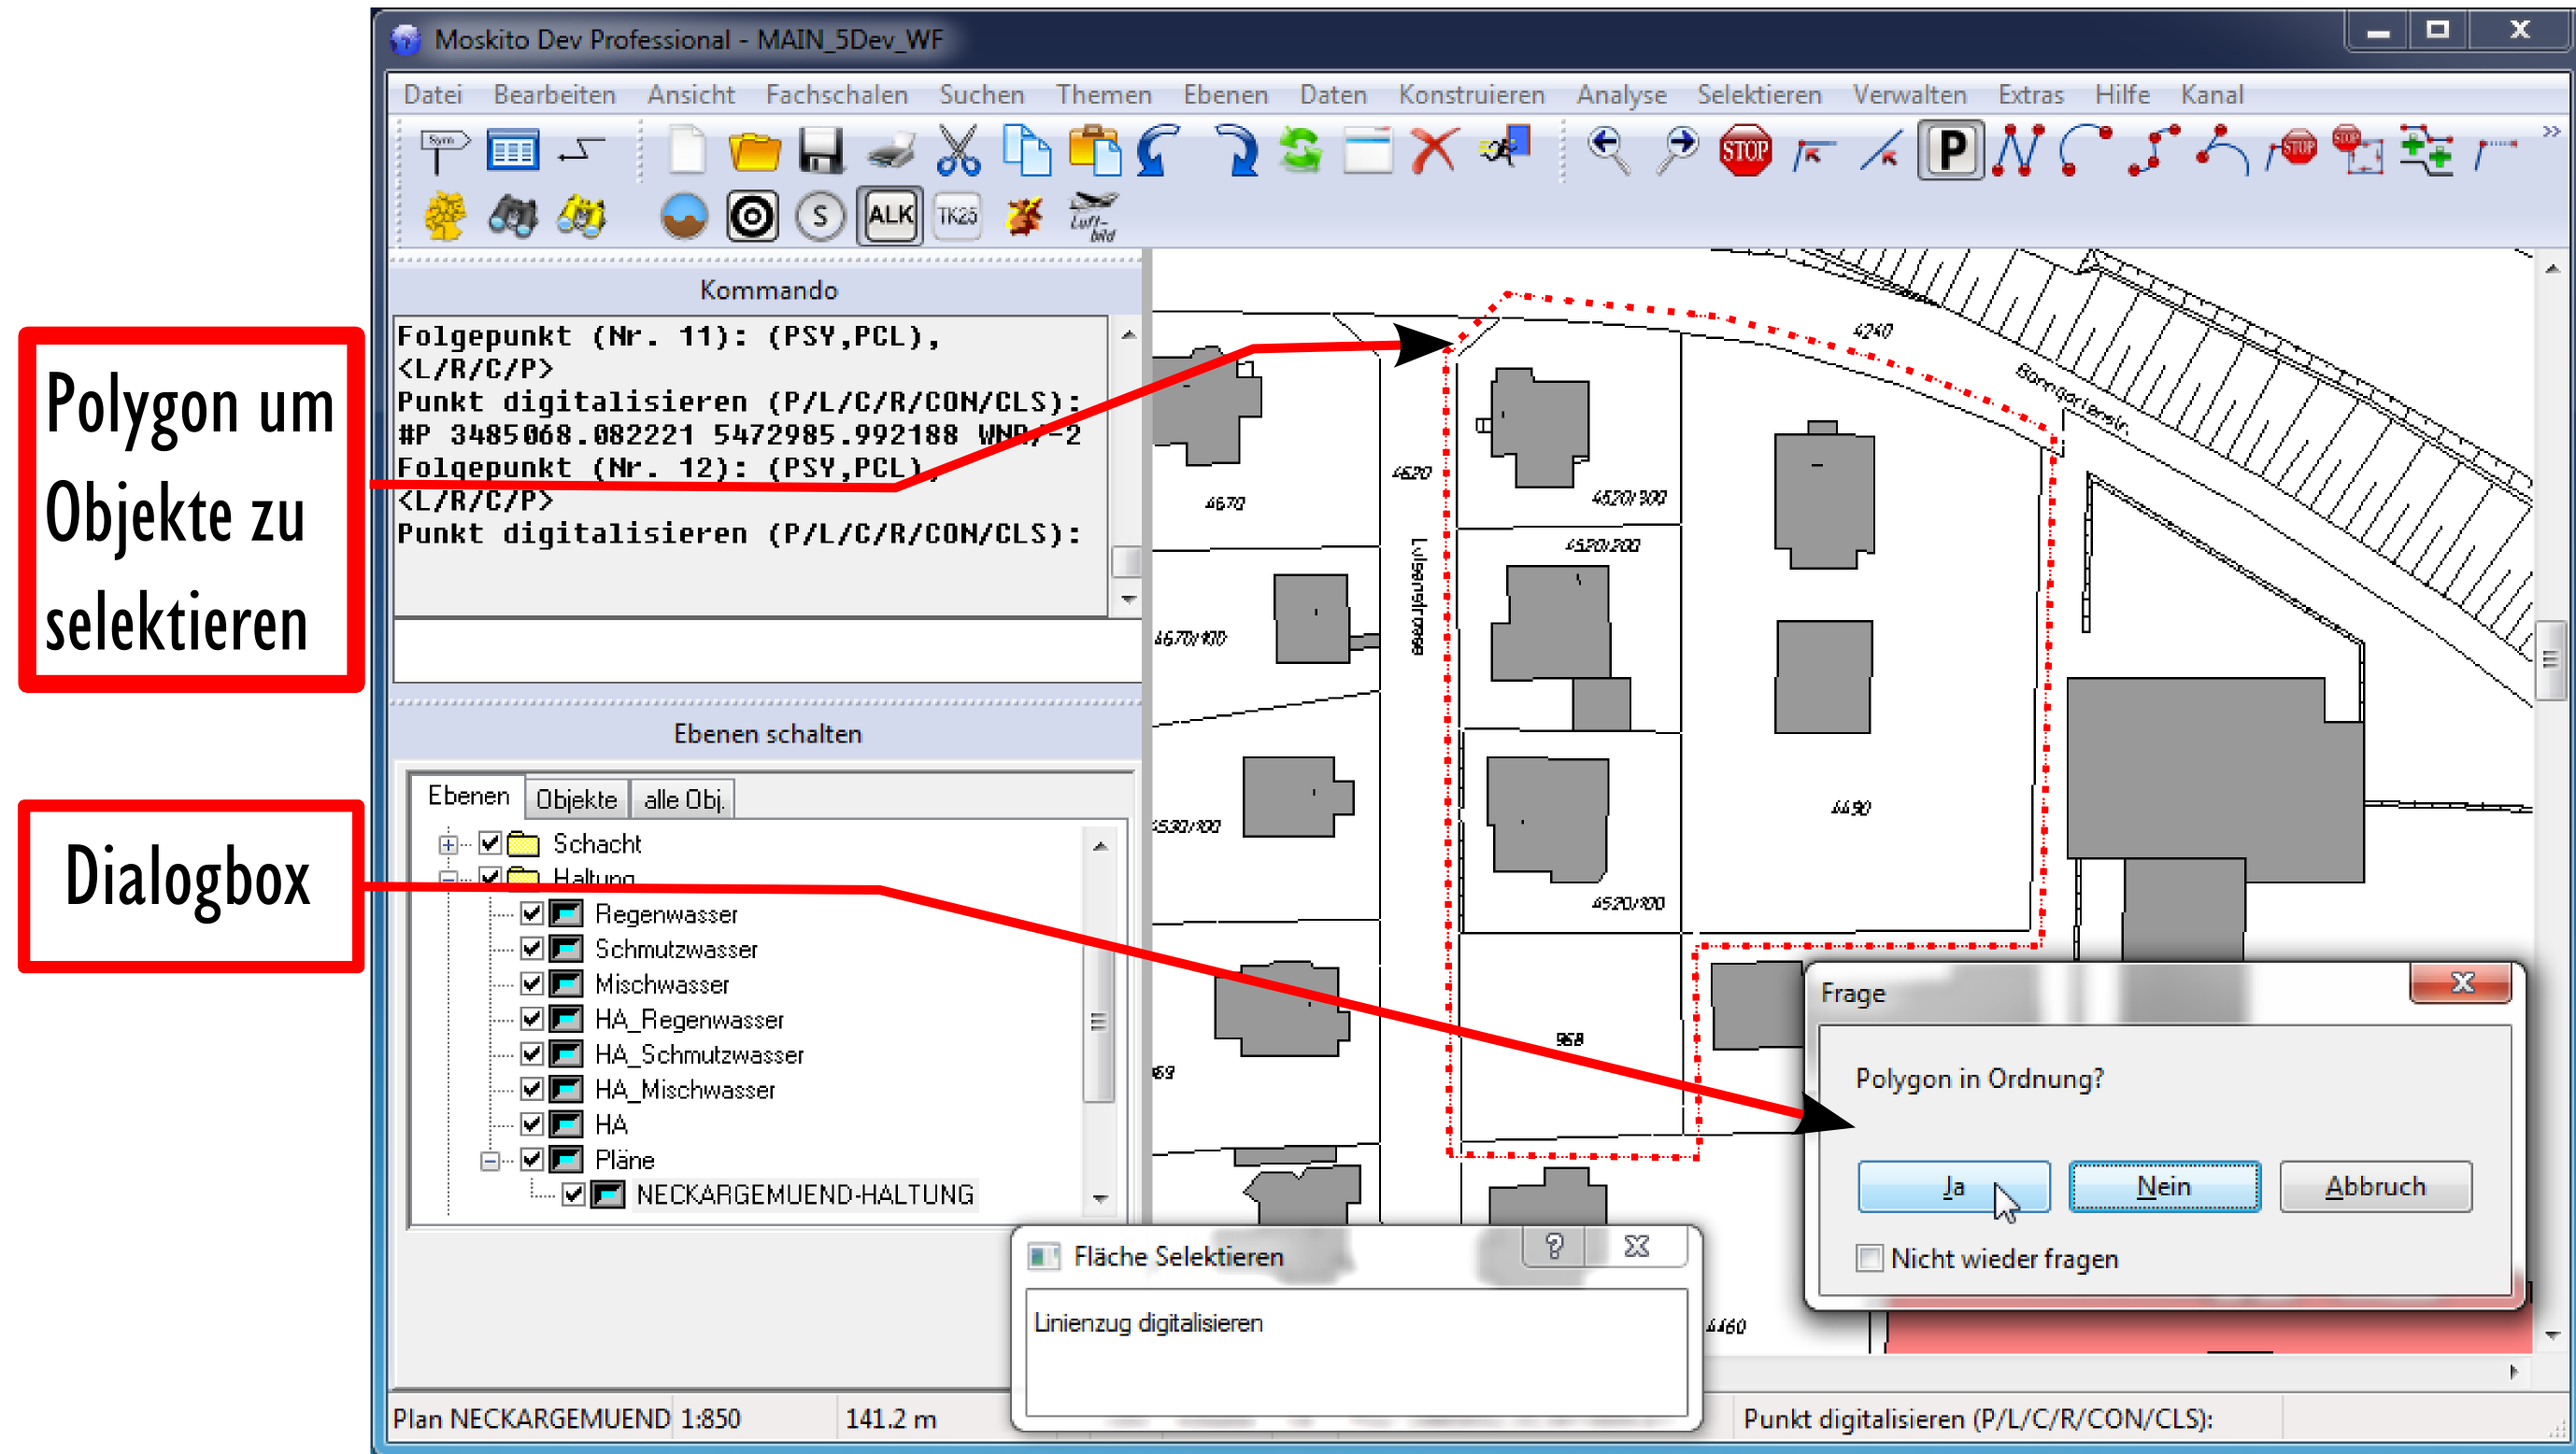Click the empty Kommando input field
This screenshot has height=1454, width=2576.
point(766,651)
